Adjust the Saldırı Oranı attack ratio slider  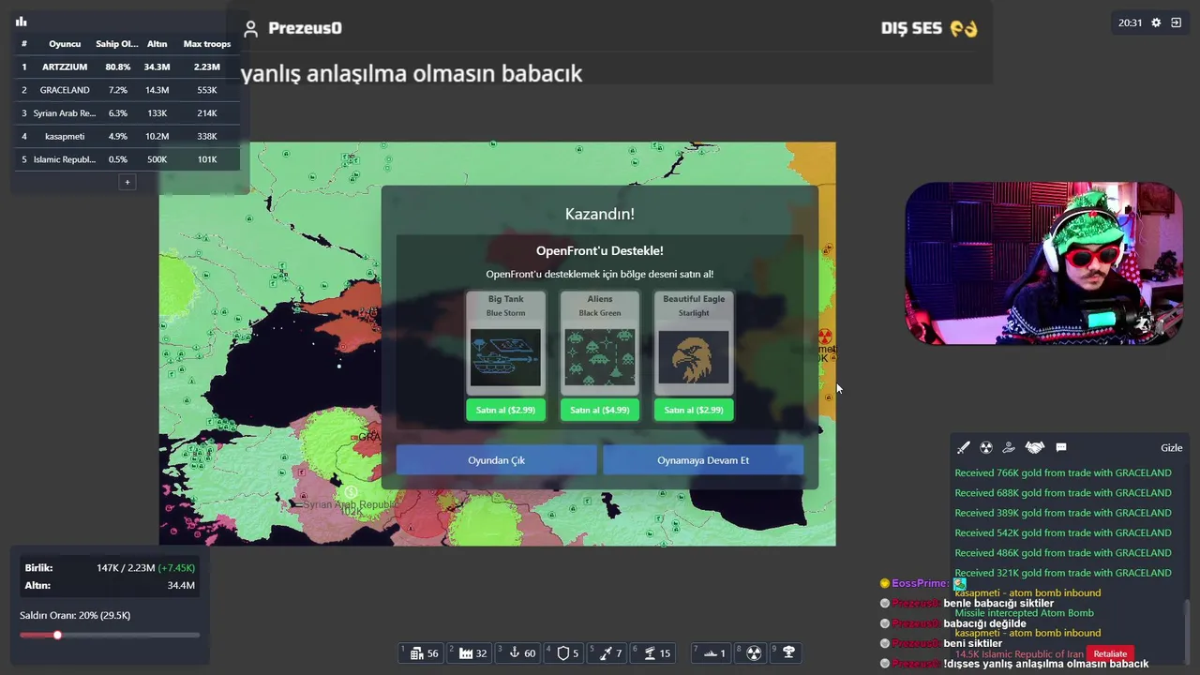(x=110, y=635)
